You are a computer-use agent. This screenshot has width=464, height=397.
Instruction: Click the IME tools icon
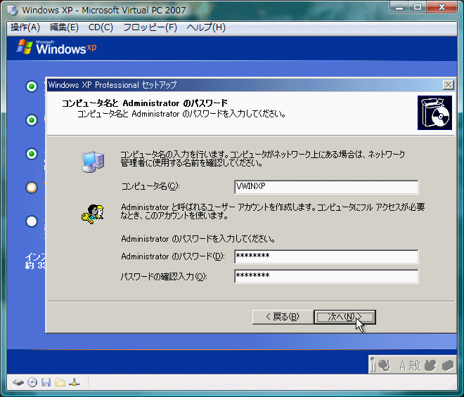pyautogui.click(x=430, y=365)
